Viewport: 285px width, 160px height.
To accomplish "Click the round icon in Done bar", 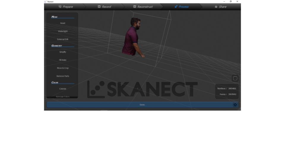I will pyautogui.click(x=235, y=105).
